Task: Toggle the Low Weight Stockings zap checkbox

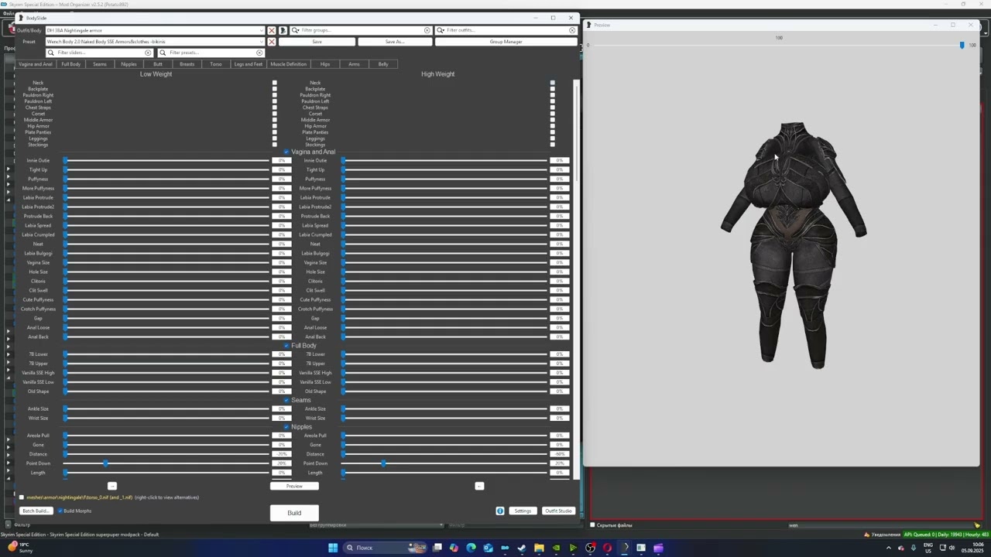Action: [274, 145]
